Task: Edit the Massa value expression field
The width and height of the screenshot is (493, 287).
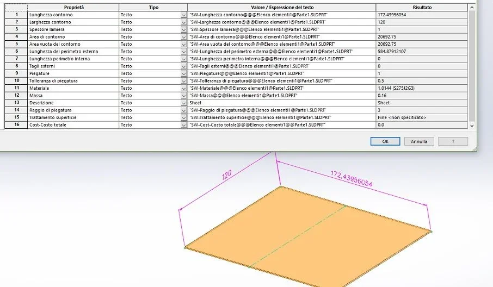Action: tap(282, 96)
